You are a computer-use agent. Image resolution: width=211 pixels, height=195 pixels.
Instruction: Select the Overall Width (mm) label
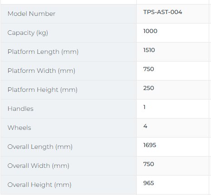[x=38, y=166]
